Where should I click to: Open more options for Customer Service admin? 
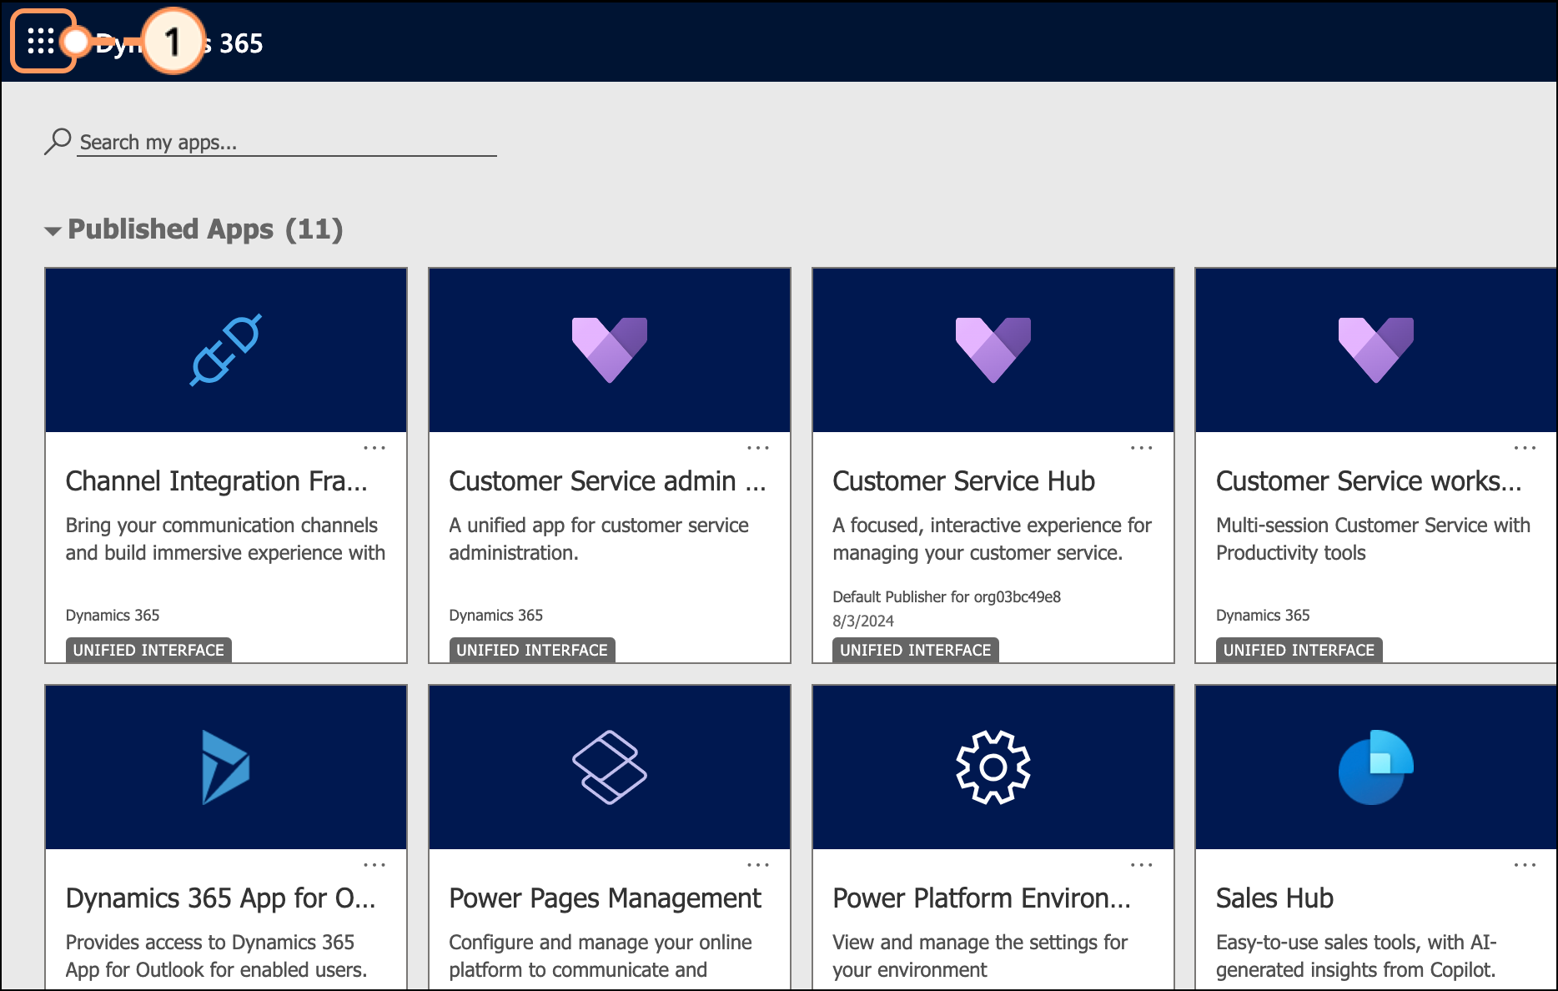[x=758, y=448]
